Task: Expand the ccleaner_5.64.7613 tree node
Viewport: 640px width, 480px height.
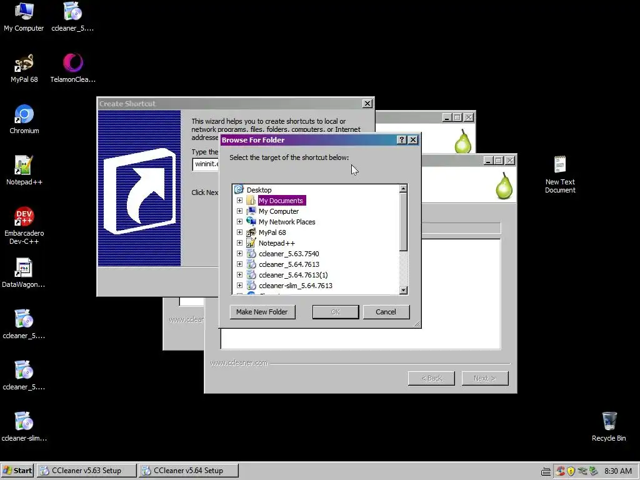Action: (239, 264)
